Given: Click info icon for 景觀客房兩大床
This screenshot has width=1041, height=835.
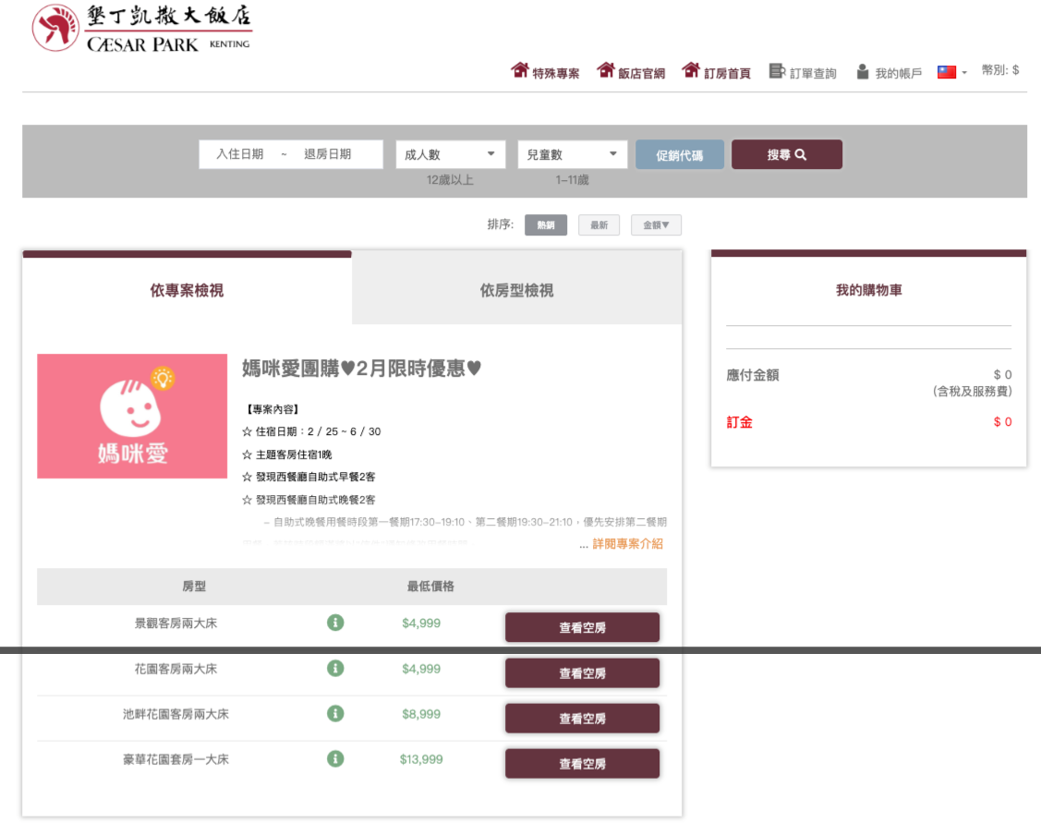Looking at the screenshot, I should tap(335, 623).
